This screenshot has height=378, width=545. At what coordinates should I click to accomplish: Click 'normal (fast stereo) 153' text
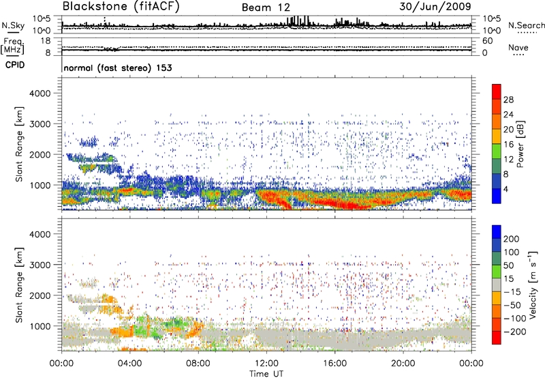tap(118, 68)
